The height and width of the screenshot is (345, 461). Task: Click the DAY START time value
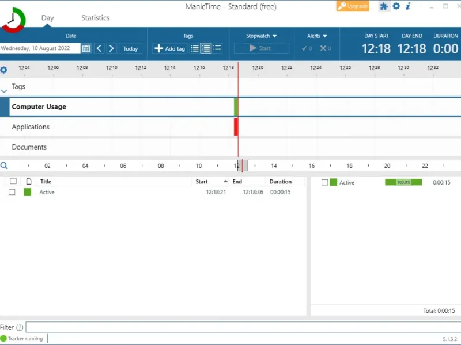tap(376, 49)
